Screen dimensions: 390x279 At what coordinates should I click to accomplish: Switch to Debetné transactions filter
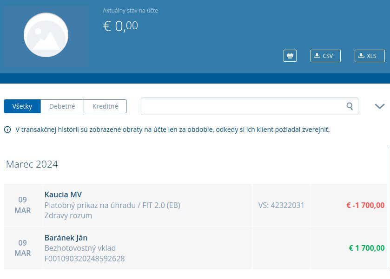pyautogui.click(x=62, y=106)
